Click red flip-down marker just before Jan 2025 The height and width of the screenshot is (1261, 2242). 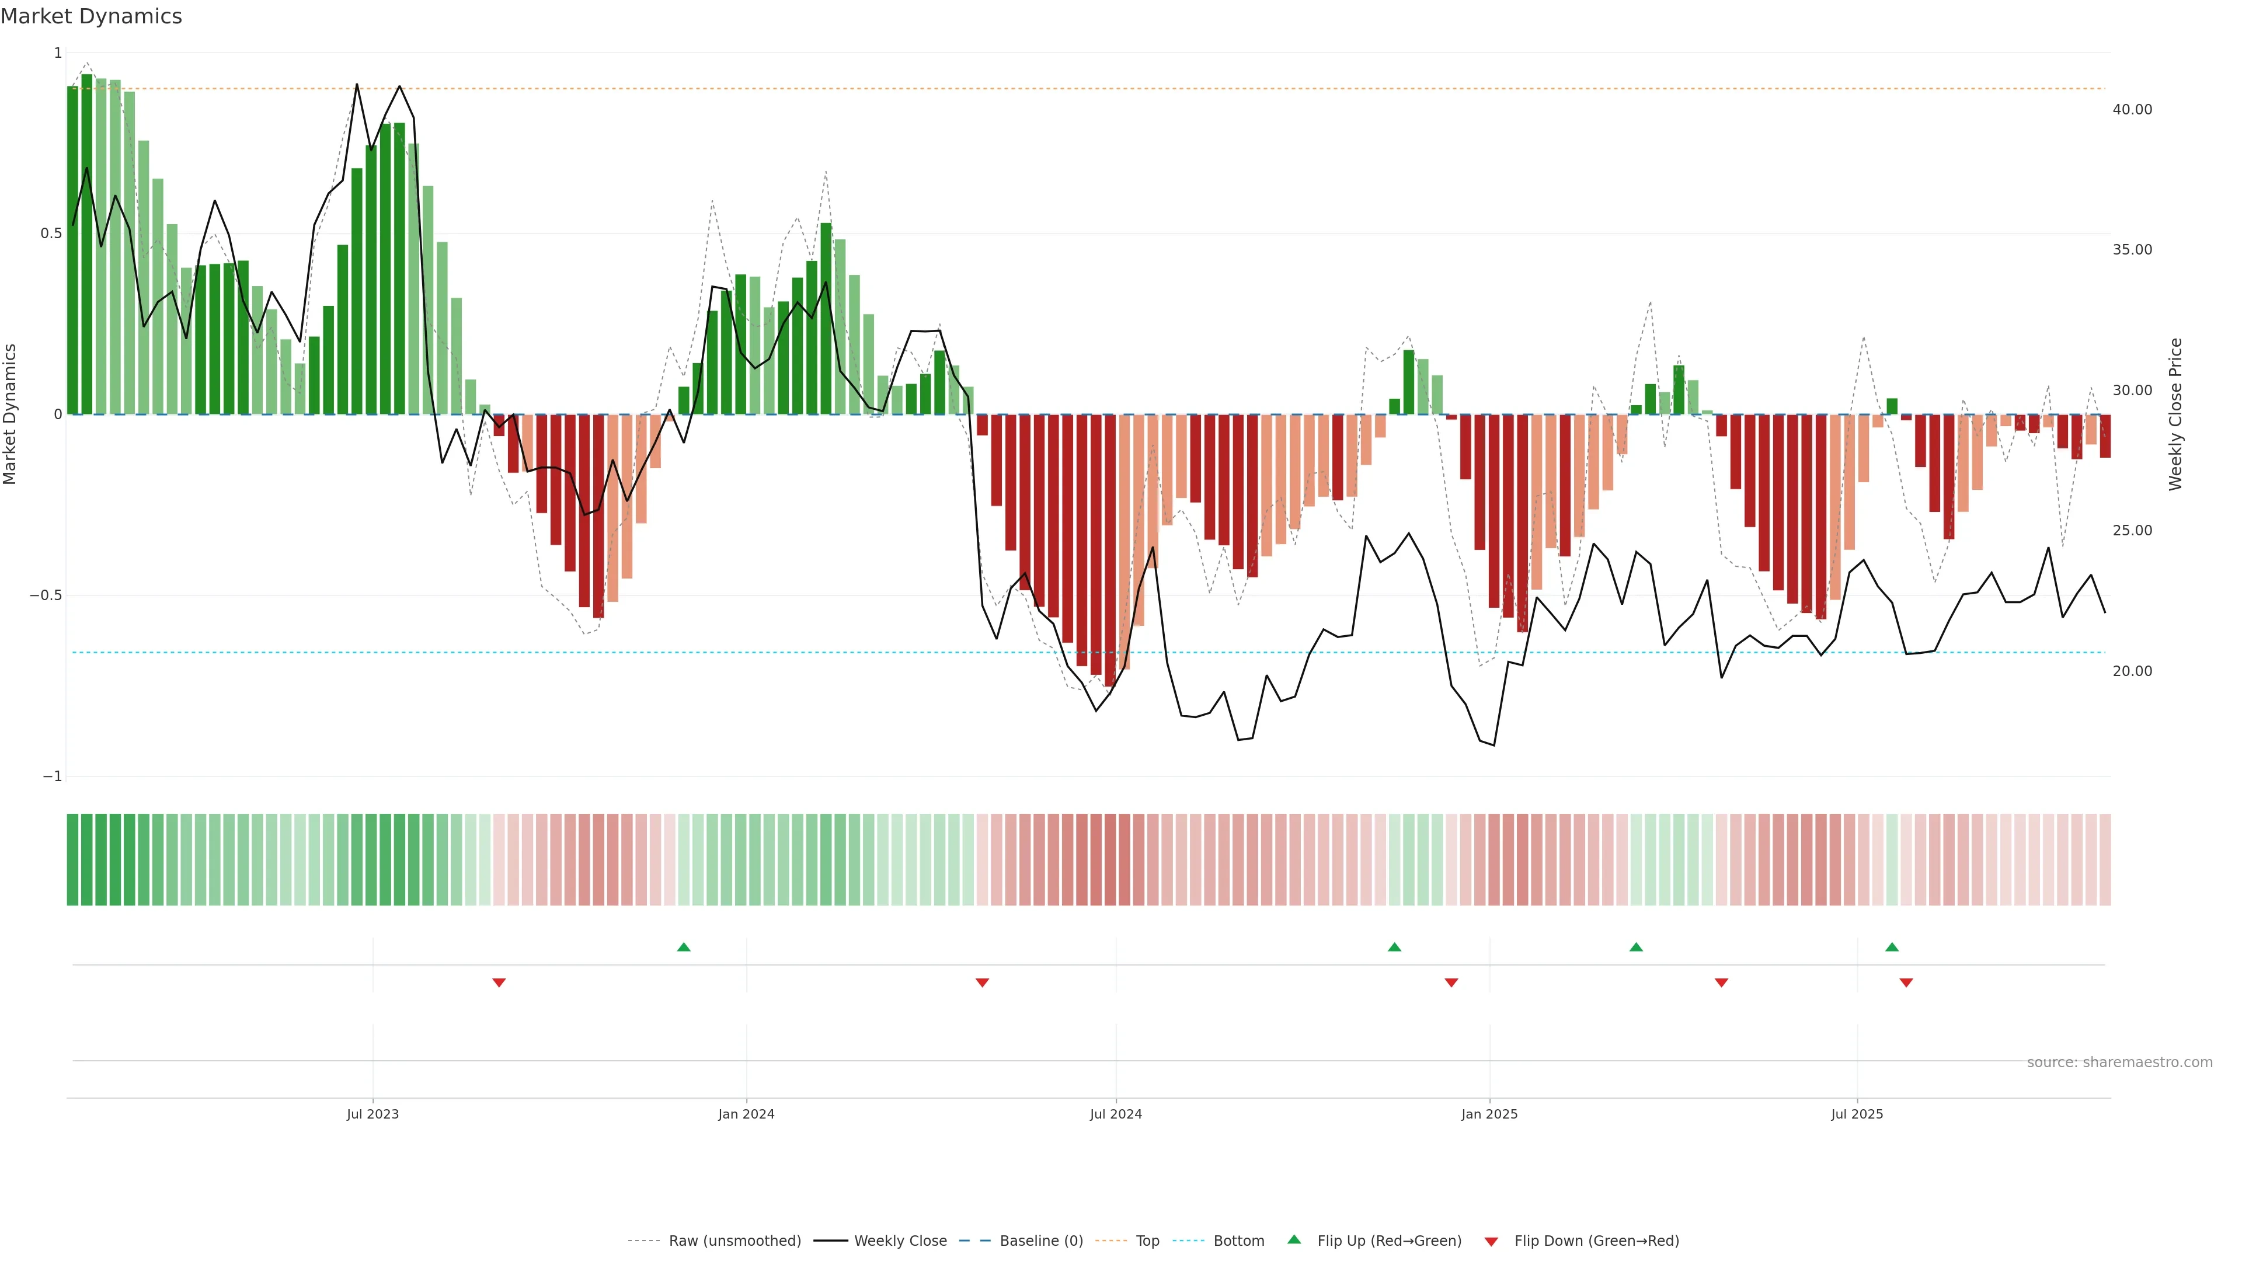(1451, 983)
